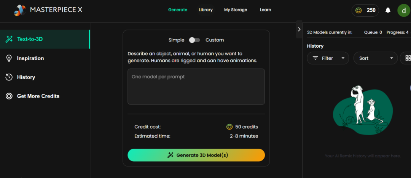Image resolution: width=411 pixels, height=178 pixels.
Task: Click the 'Simple' mode label
Action: click(x=177, y=40)
